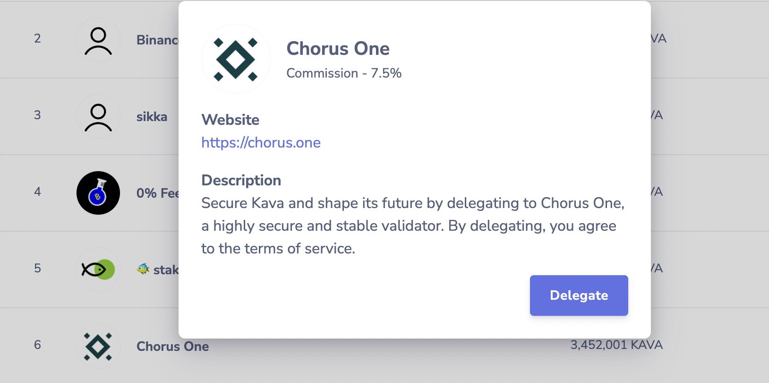Click the blue flask validator logo

coord(98,193)
